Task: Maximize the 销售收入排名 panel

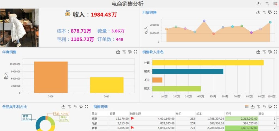Action: point(276,52)
